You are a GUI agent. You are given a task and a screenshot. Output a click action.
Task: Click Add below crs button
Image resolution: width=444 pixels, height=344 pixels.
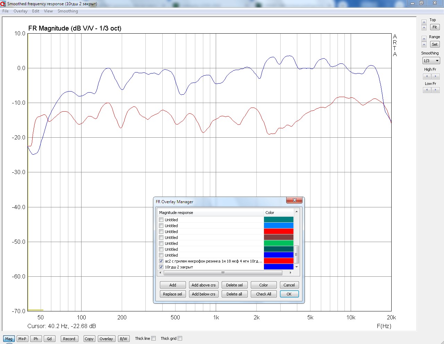tap(204, 294)
